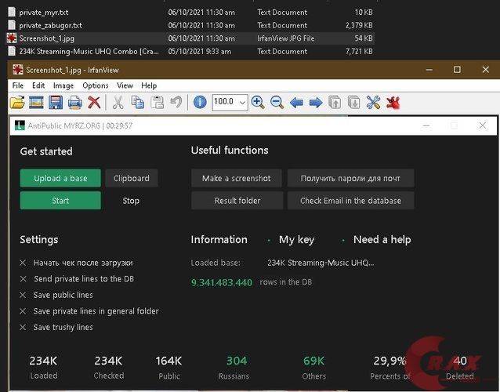
Task: Toggle 'Save public lines' setting
Action: (23, 295)
